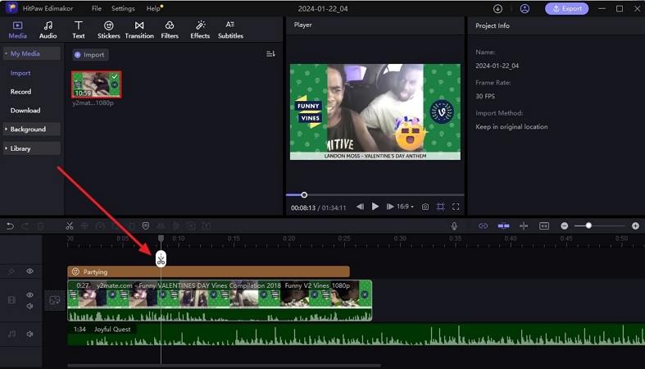Open the Subtitles tab
The height and width of the screenshot is (369, 645).
pyautogui.click(x=230, y=30)
